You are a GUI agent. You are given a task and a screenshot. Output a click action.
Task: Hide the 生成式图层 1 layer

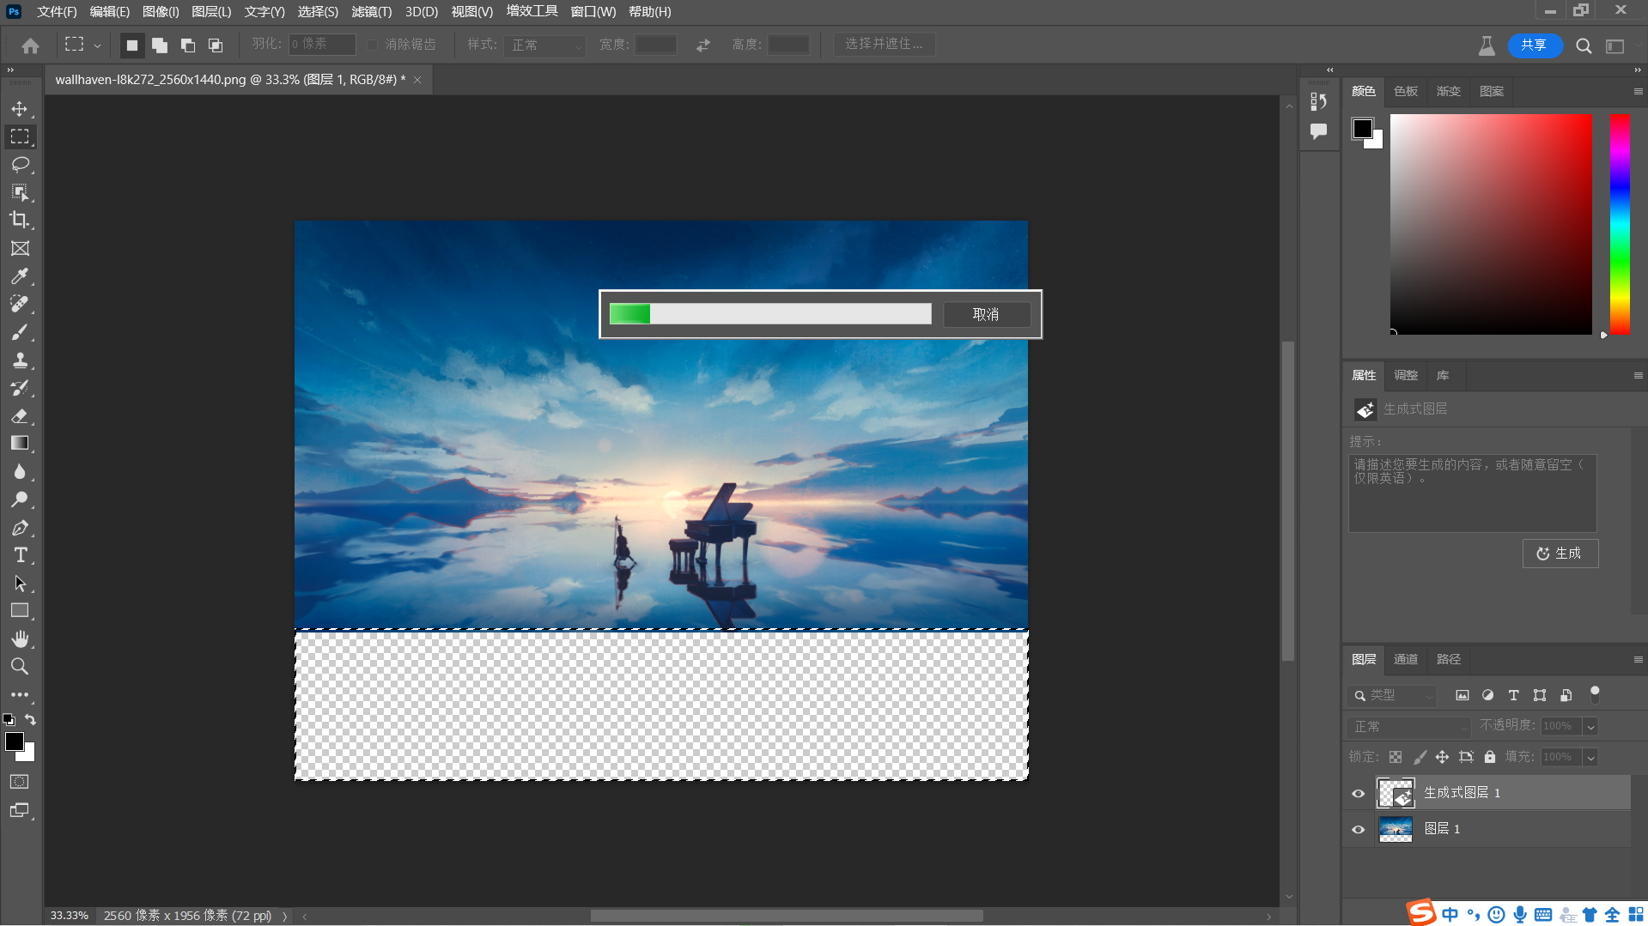(1359, 793)
